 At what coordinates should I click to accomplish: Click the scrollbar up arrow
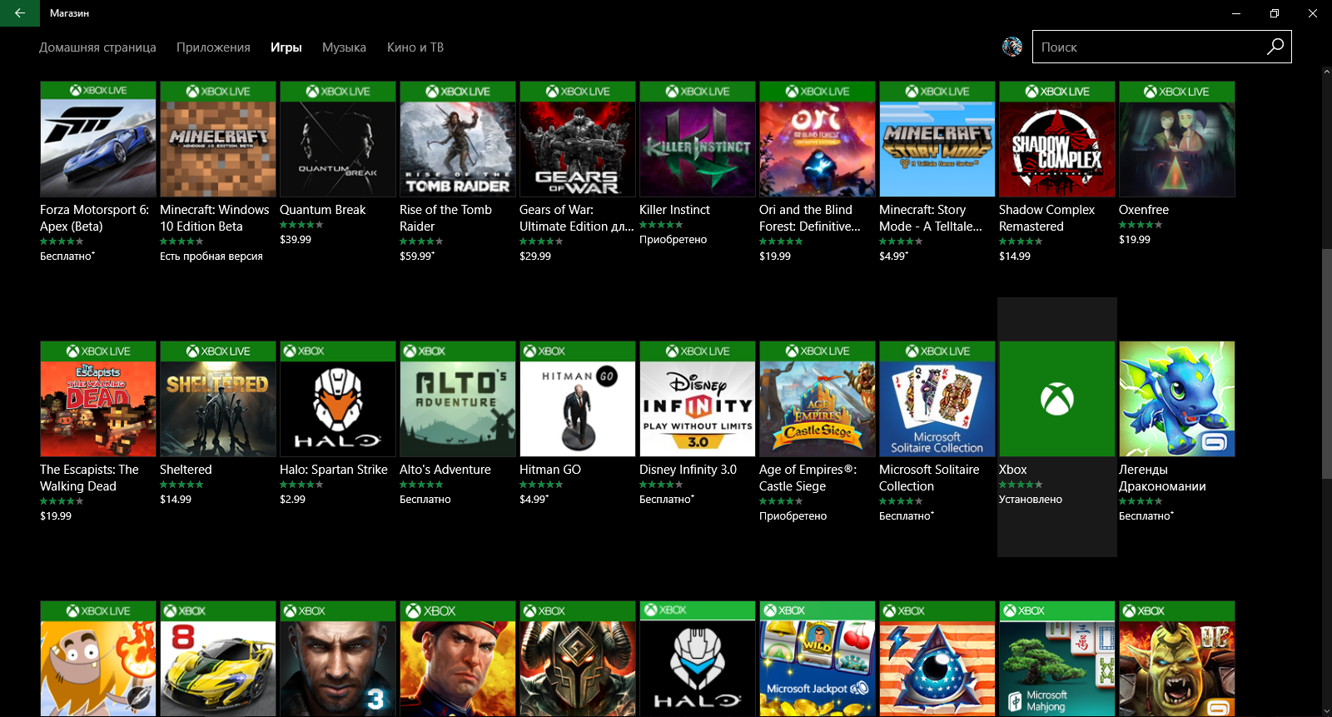coord(1327,72)
